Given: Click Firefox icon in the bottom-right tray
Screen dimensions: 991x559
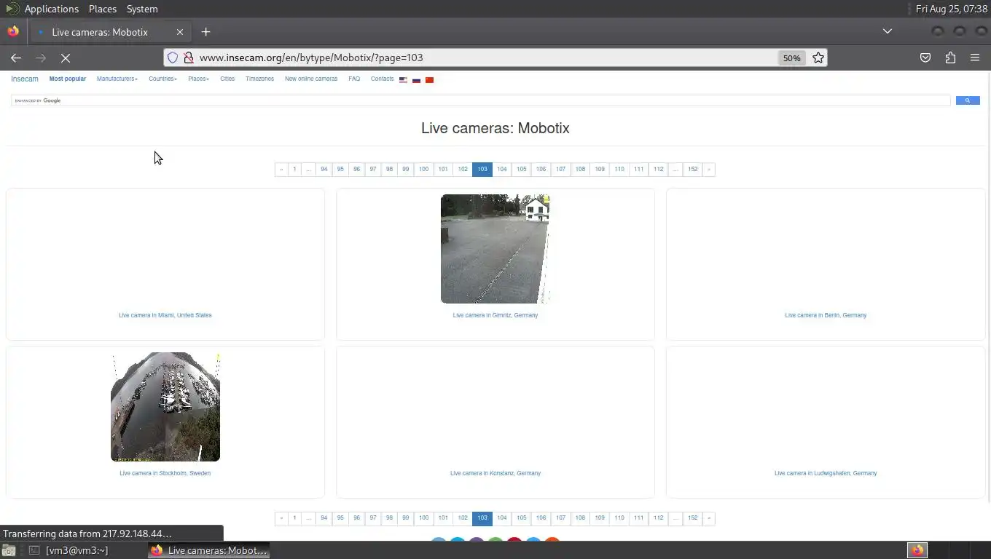Looking at the screenshot, I should (x=917, y=550).
